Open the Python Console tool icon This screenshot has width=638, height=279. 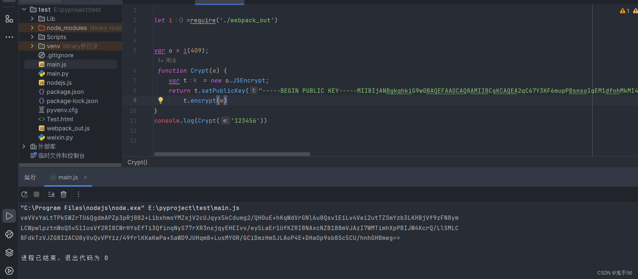pos(9,234)
